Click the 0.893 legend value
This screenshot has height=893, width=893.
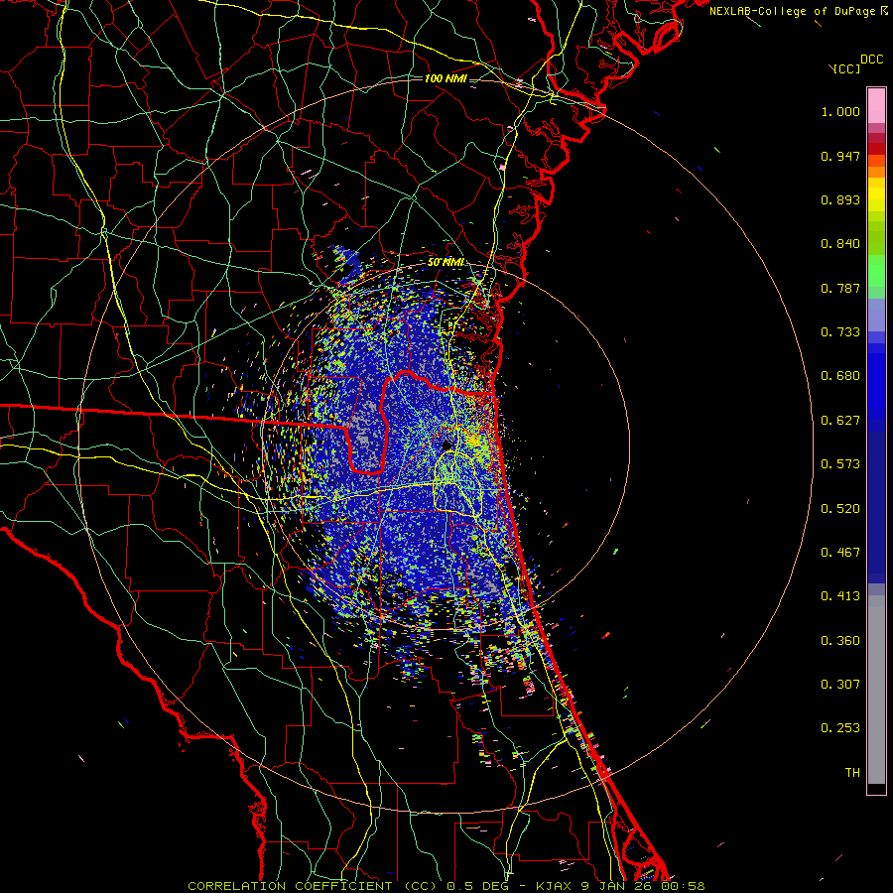840,199
